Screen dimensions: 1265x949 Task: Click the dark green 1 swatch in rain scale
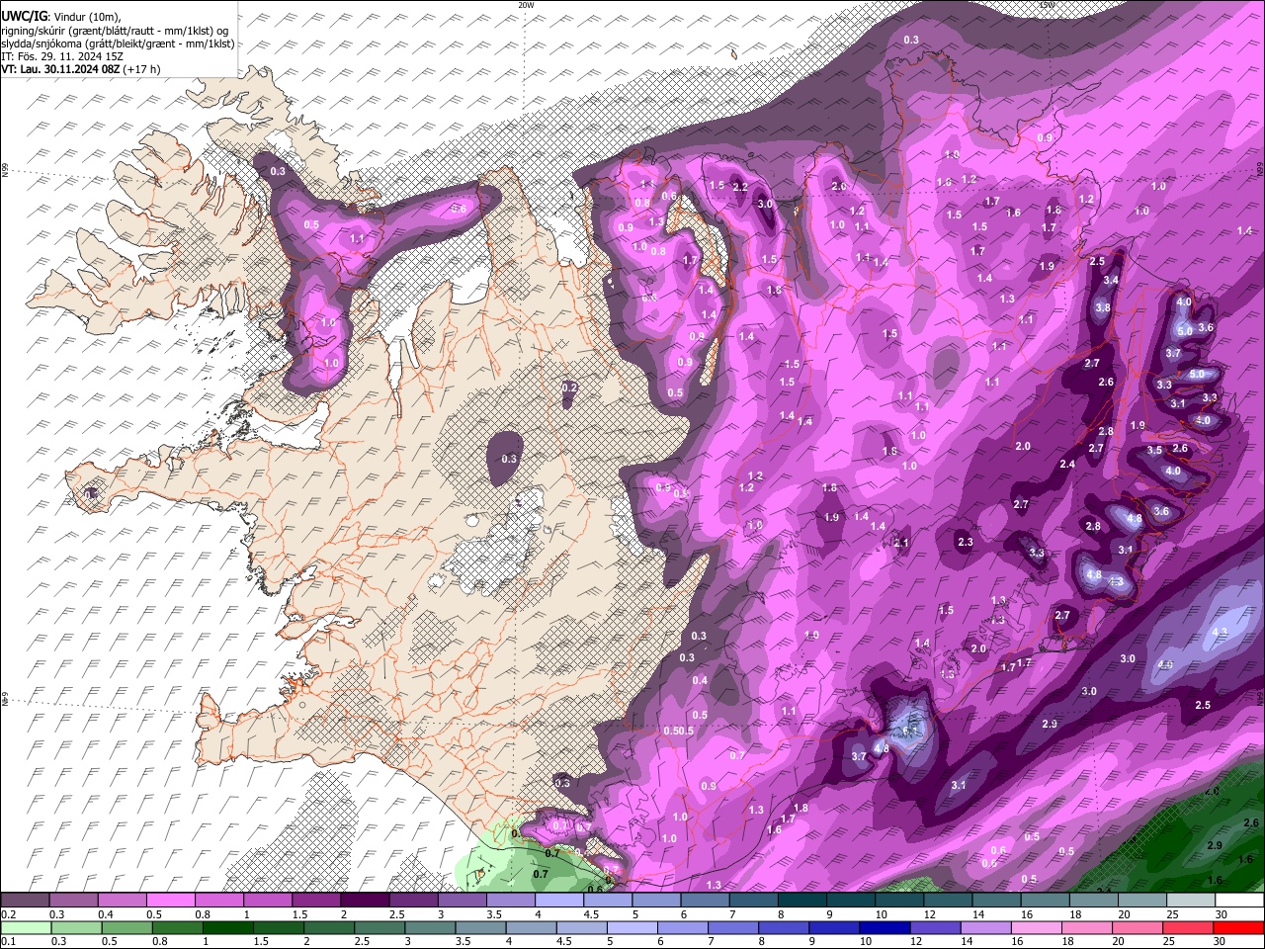[229, 928]
